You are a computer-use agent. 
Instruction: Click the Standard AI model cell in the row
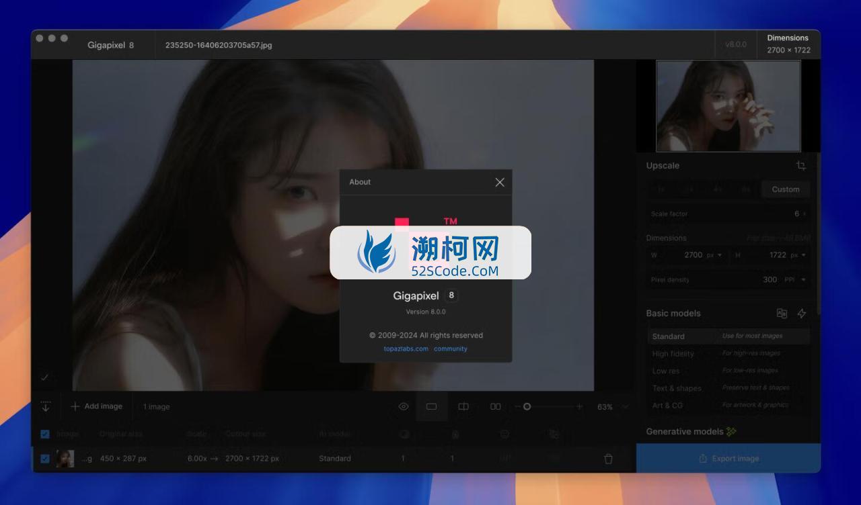[335, 459]
